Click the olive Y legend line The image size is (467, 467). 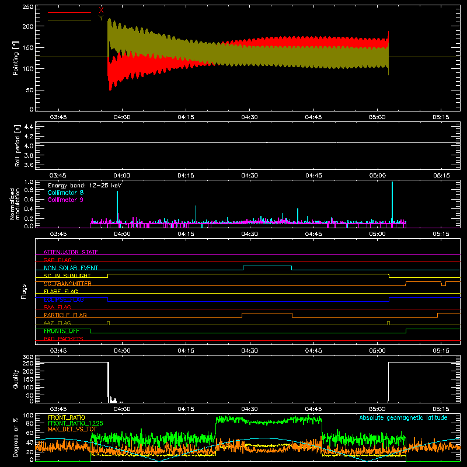[69, 20]
